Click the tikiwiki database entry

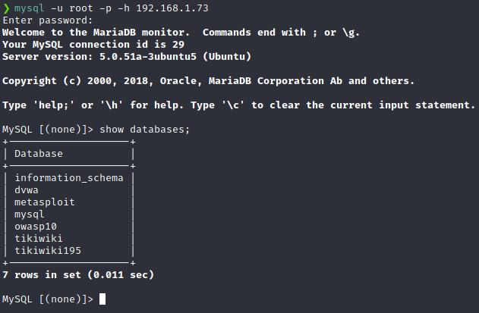click(39, 239)
